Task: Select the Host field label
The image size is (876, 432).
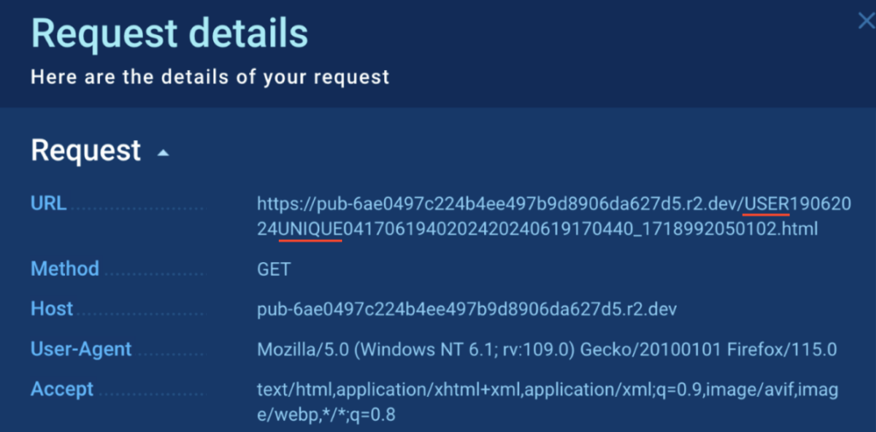Action: (x=52, y=308)
